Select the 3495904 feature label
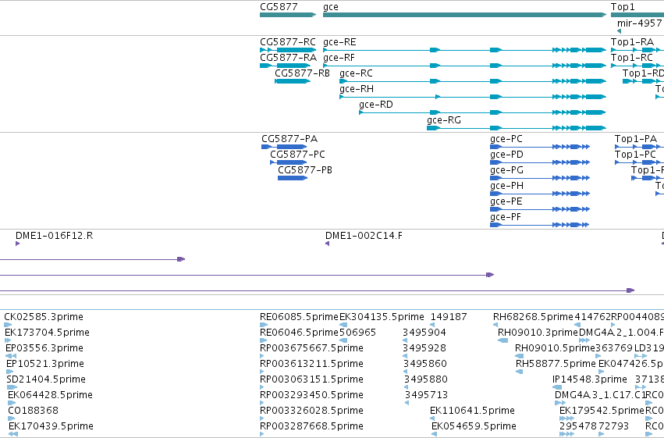Screen dimensions: 664x438 click(424, 333)
